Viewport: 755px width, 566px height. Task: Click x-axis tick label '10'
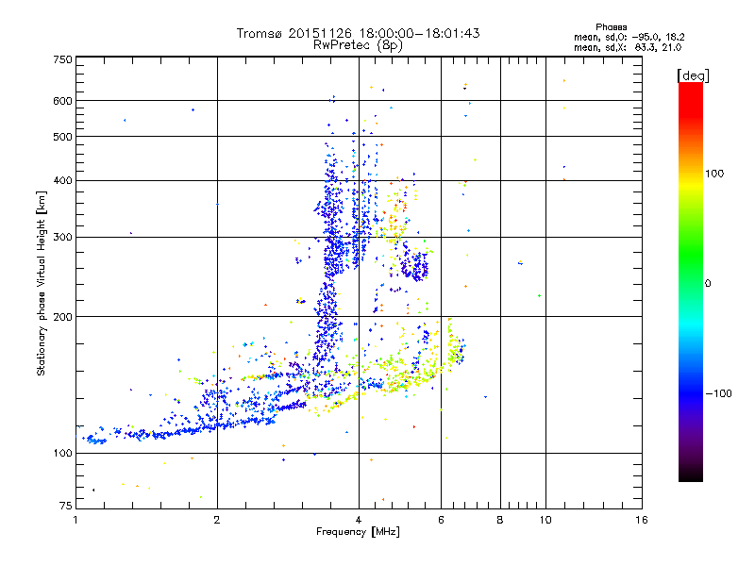[545, 520]
